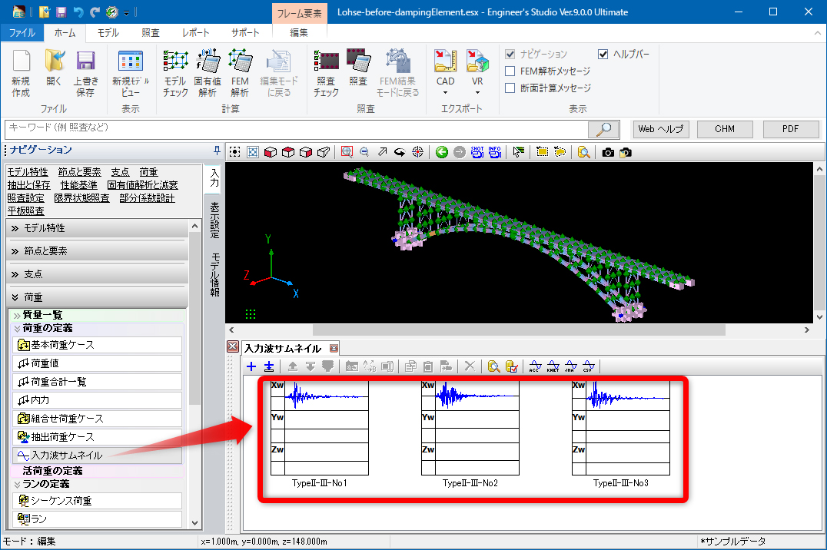Toggle ナビゲーション checkbox
The width and height of the screenshot is (827, 550).
point(510,54)
